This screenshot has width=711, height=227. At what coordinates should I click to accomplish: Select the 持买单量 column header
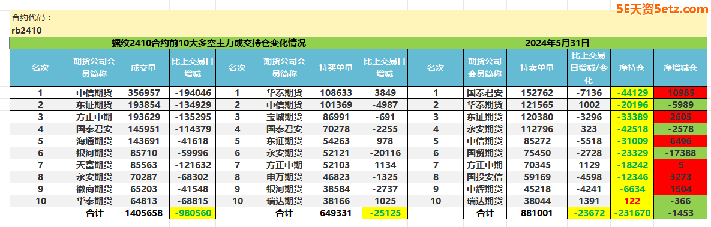point(336,68)
